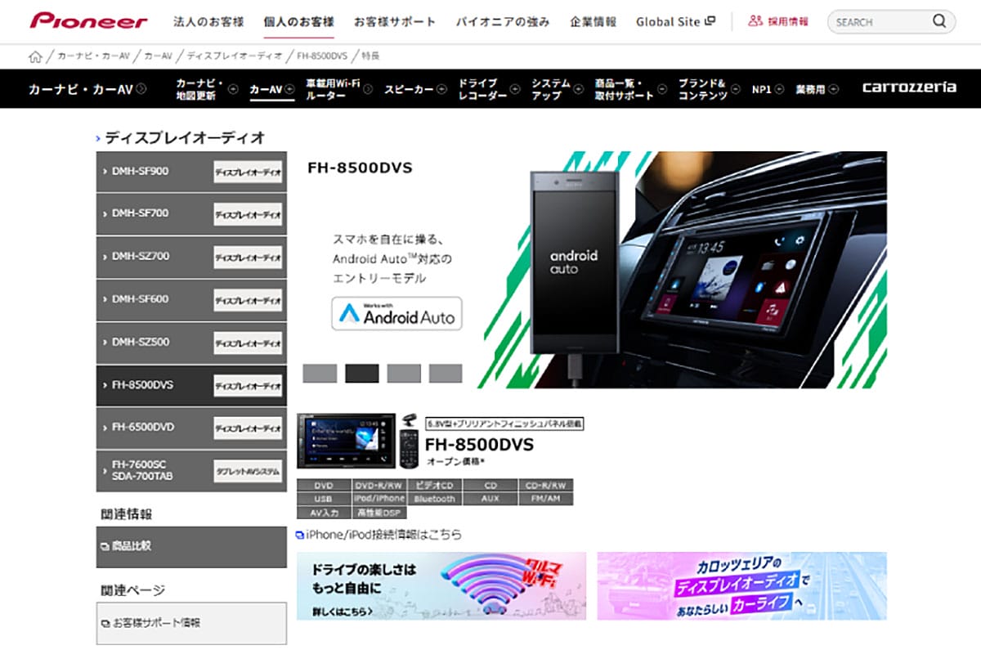Expand the スピーカー menu arrow
This screenshot has height=659, width=981.
coord(441,89)
